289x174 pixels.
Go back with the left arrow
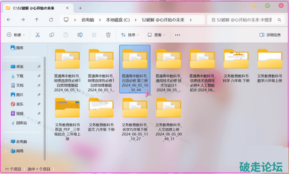(9, 20)
